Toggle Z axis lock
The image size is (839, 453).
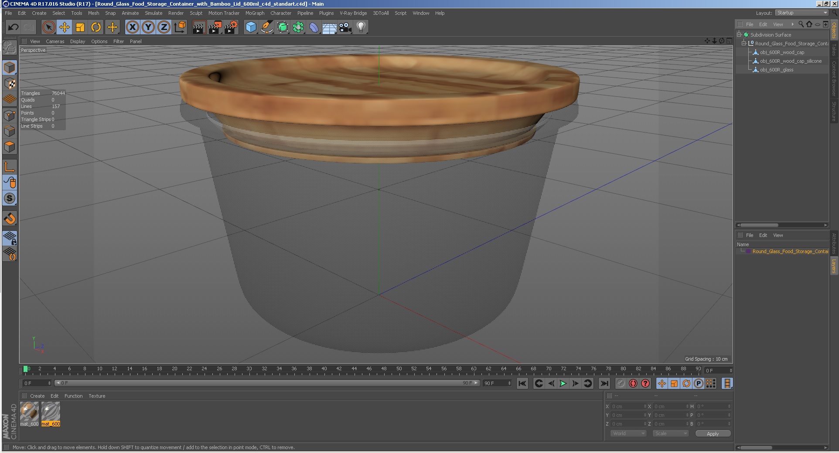(x=164, y=27)
